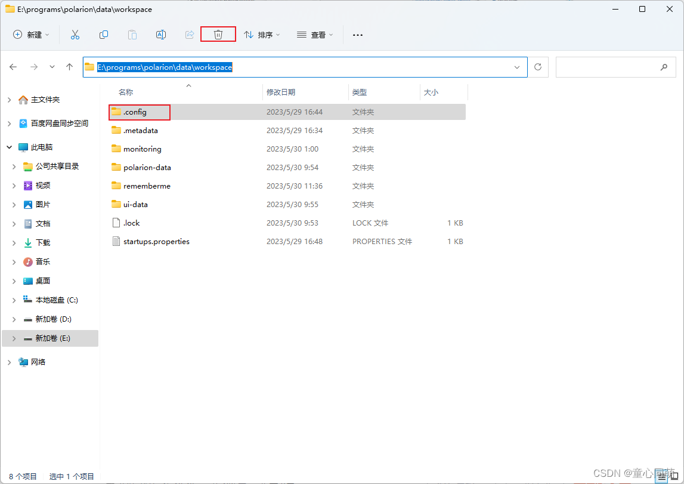Open the 排序 (Sort) dropdown

coord(262,35)
